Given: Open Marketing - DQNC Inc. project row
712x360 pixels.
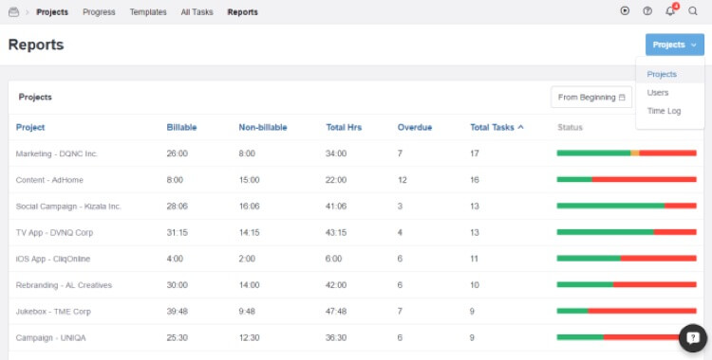Looking at the screenshot, I should coord(356,153).
